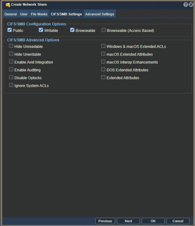Screen dimensions: 195x226
Task: Confirm with the OK button
Action: (x=153, y=221)
